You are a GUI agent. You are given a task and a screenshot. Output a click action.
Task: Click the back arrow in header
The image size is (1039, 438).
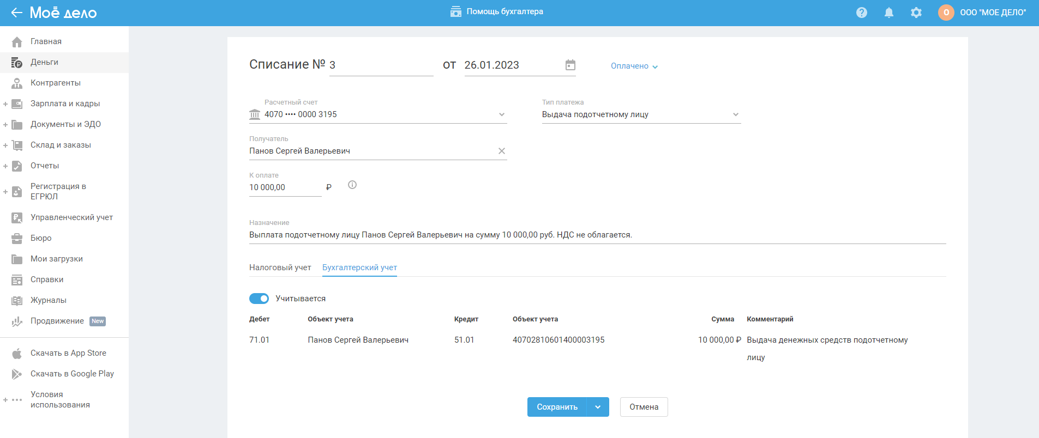click(x=16, y=13)
